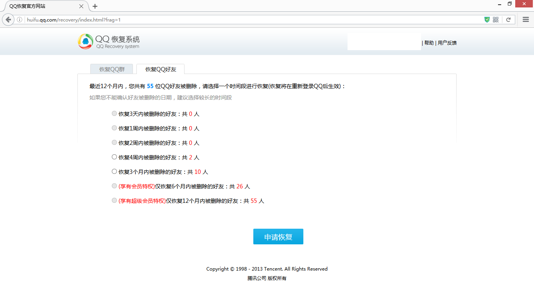Switch to the 恢复QQ好友 tab
The image size is (534, 289).
point(161,69)
